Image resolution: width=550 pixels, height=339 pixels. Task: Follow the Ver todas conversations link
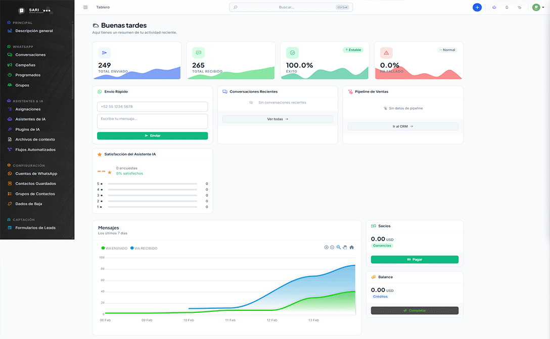277,119
